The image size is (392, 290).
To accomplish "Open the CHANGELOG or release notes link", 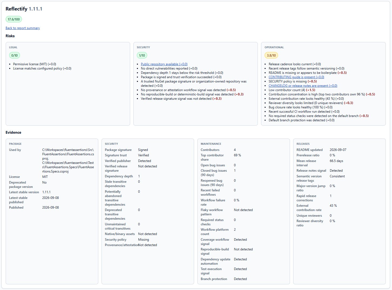I will pyautogui.click(x=303, y=86).
